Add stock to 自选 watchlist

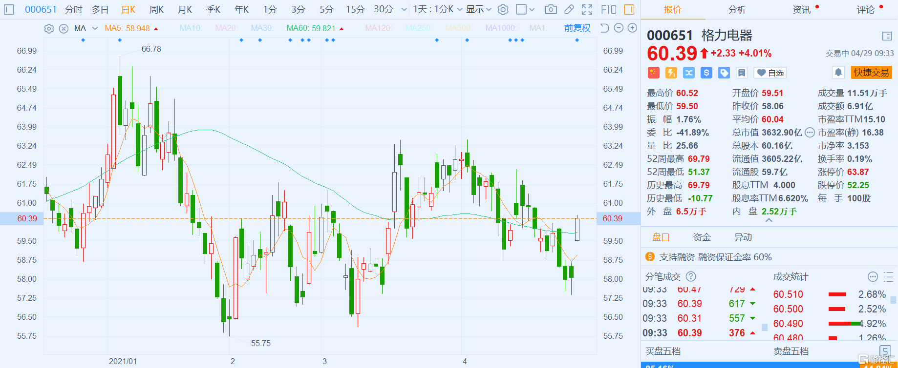tap(770, 73)
